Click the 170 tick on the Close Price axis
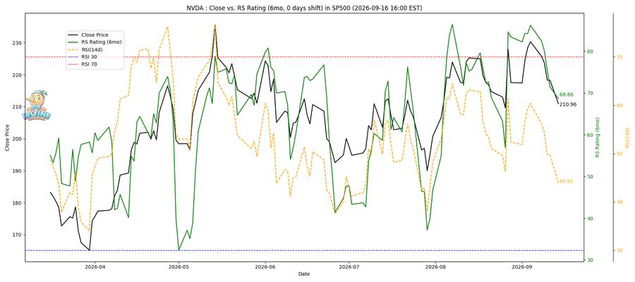The height and width of the screenshot is (282, 635). (x=18, y=235)
